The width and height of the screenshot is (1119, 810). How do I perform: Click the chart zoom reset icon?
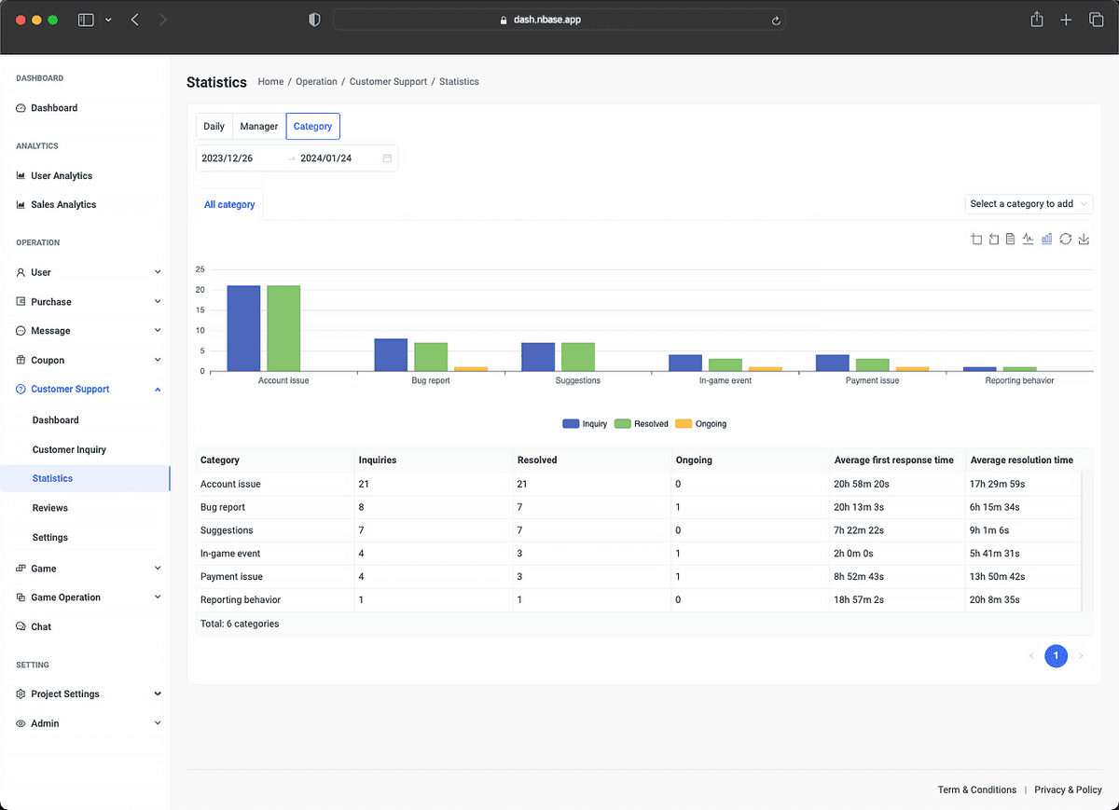pos(994,240)
